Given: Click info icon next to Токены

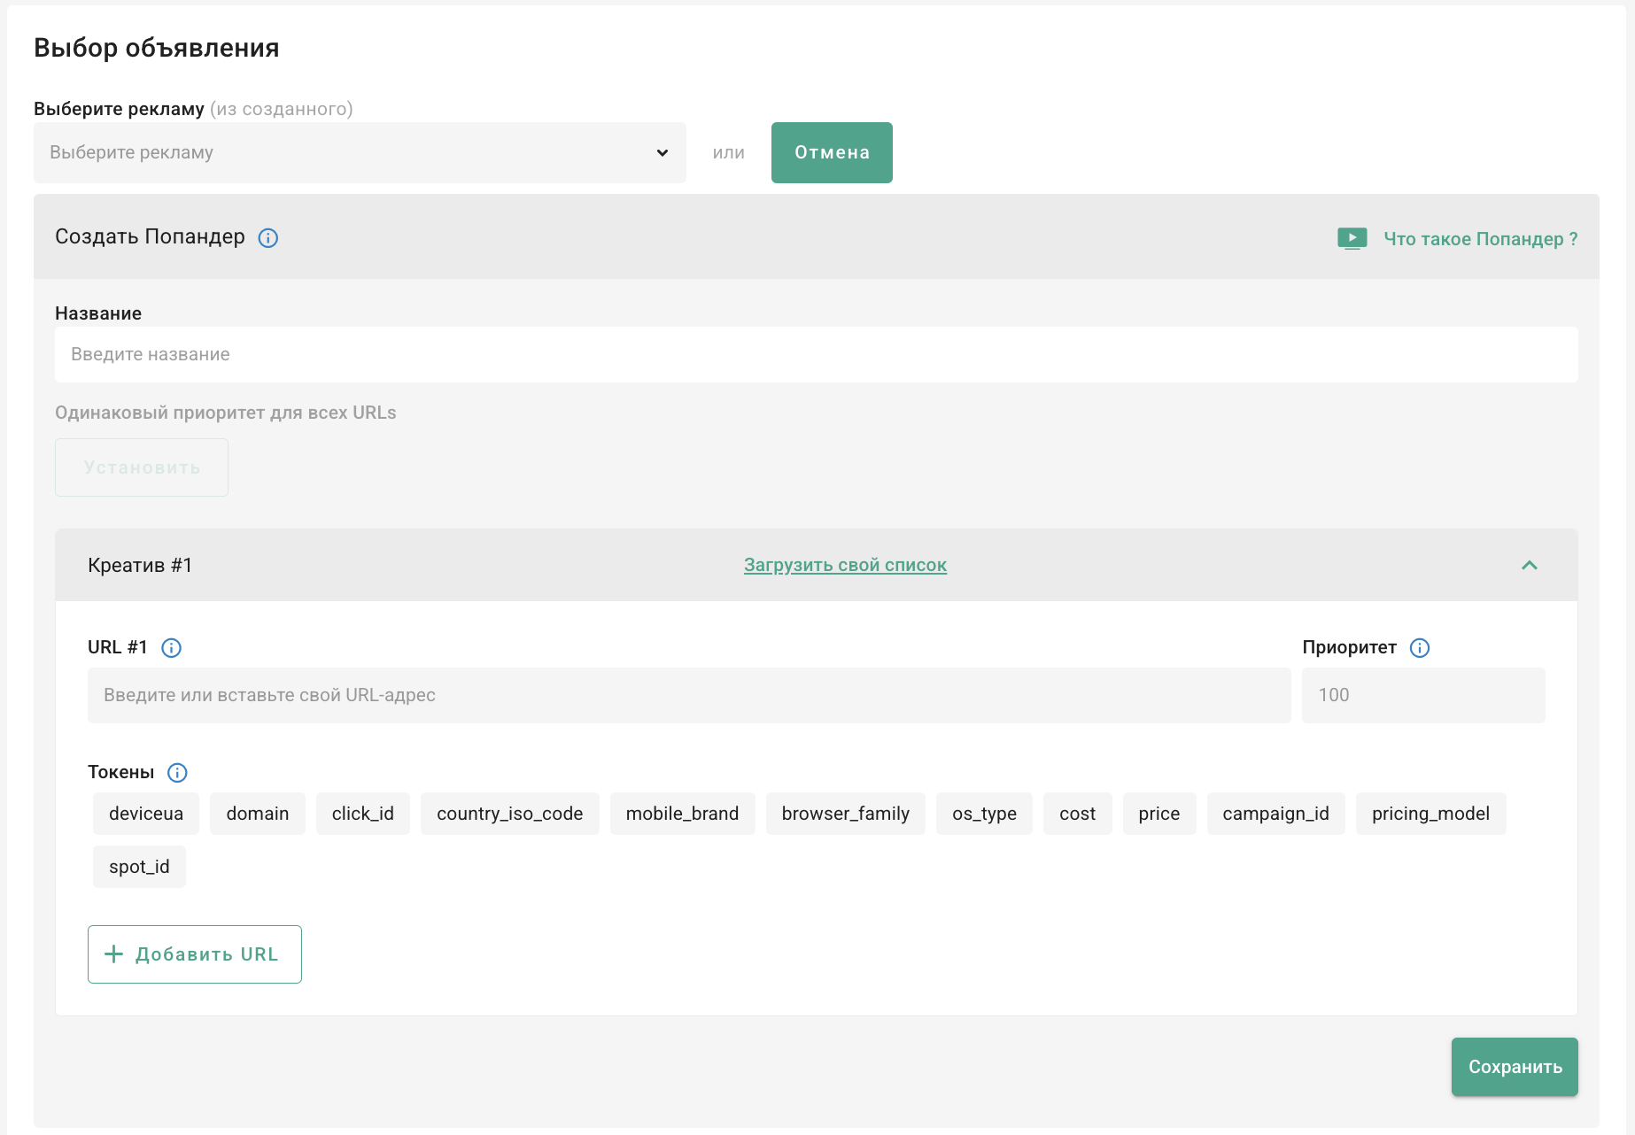Looking at the screenshot, I should 177,773.
